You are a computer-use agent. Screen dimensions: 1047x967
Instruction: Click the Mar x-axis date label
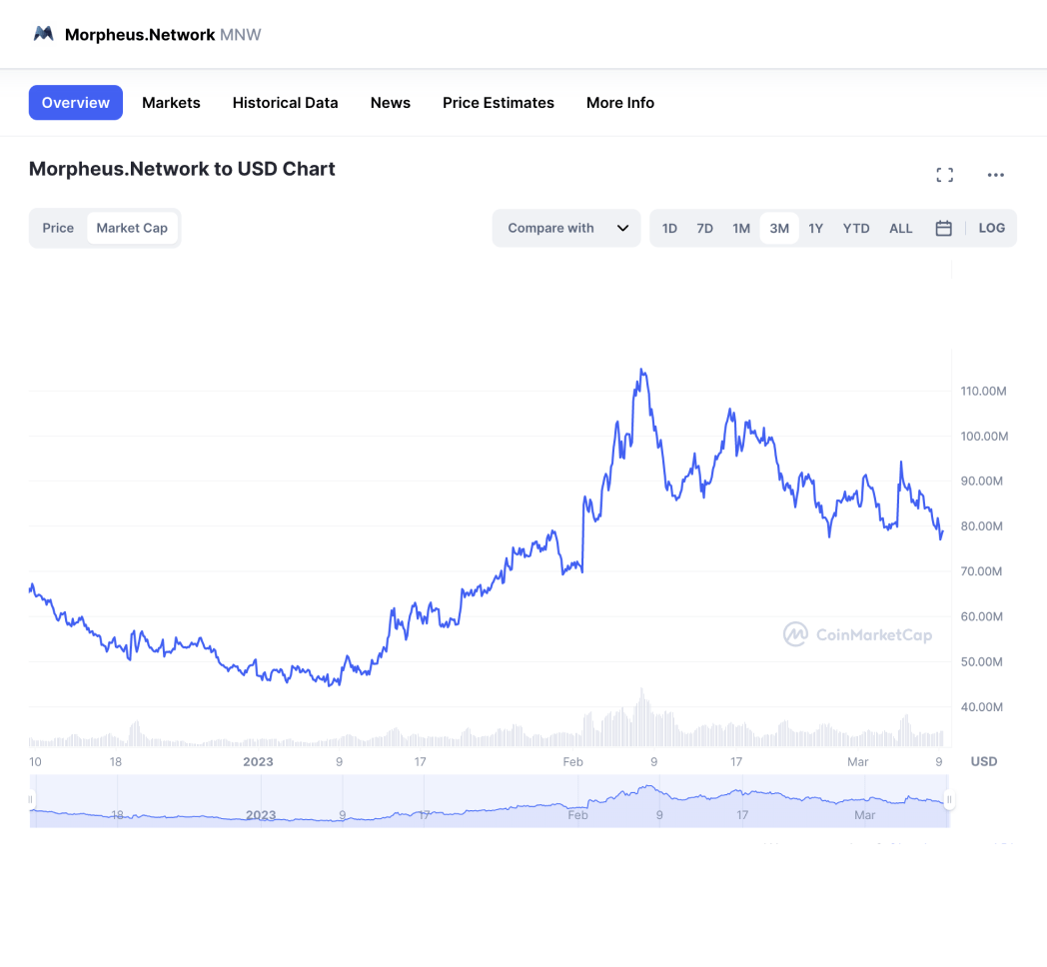point(858,762)
